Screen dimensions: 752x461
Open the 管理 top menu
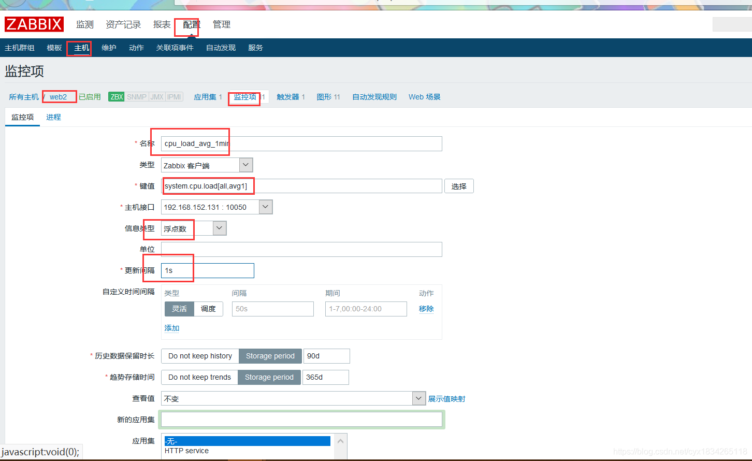[x=222, y=24]
